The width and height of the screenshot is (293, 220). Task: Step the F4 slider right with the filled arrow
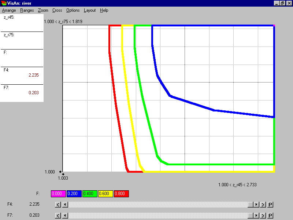click(256, 205)
